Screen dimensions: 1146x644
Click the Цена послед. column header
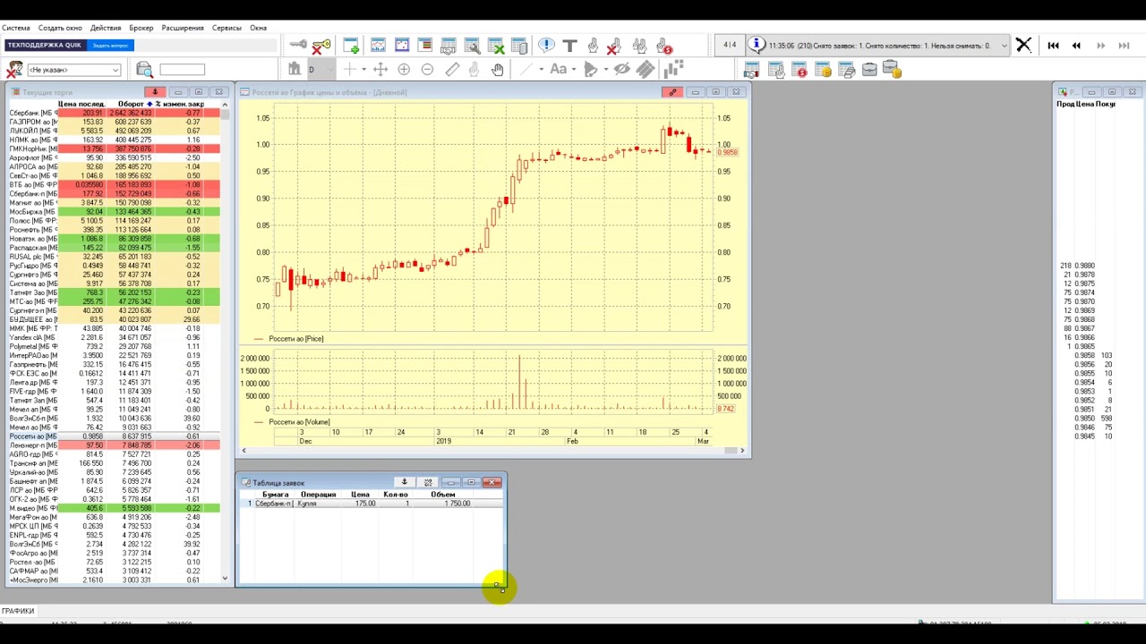[x=81, y=104]
